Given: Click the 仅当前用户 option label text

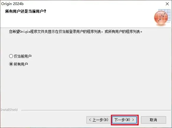Looking at the screenshot, I should pyautogui.click(x=23, y=56).
